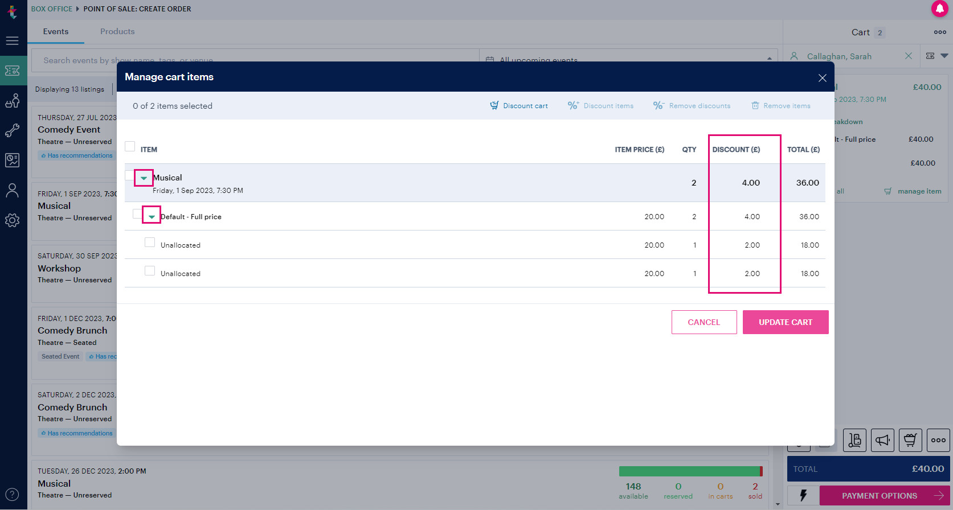
Task: Click the Musical row discount value 4.00
Action: [x=751, y=183]
